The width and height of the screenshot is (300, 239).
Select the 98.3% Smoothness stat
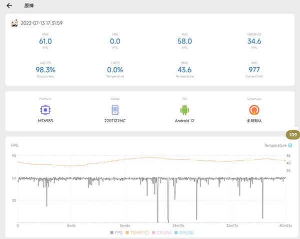point(45,70)
